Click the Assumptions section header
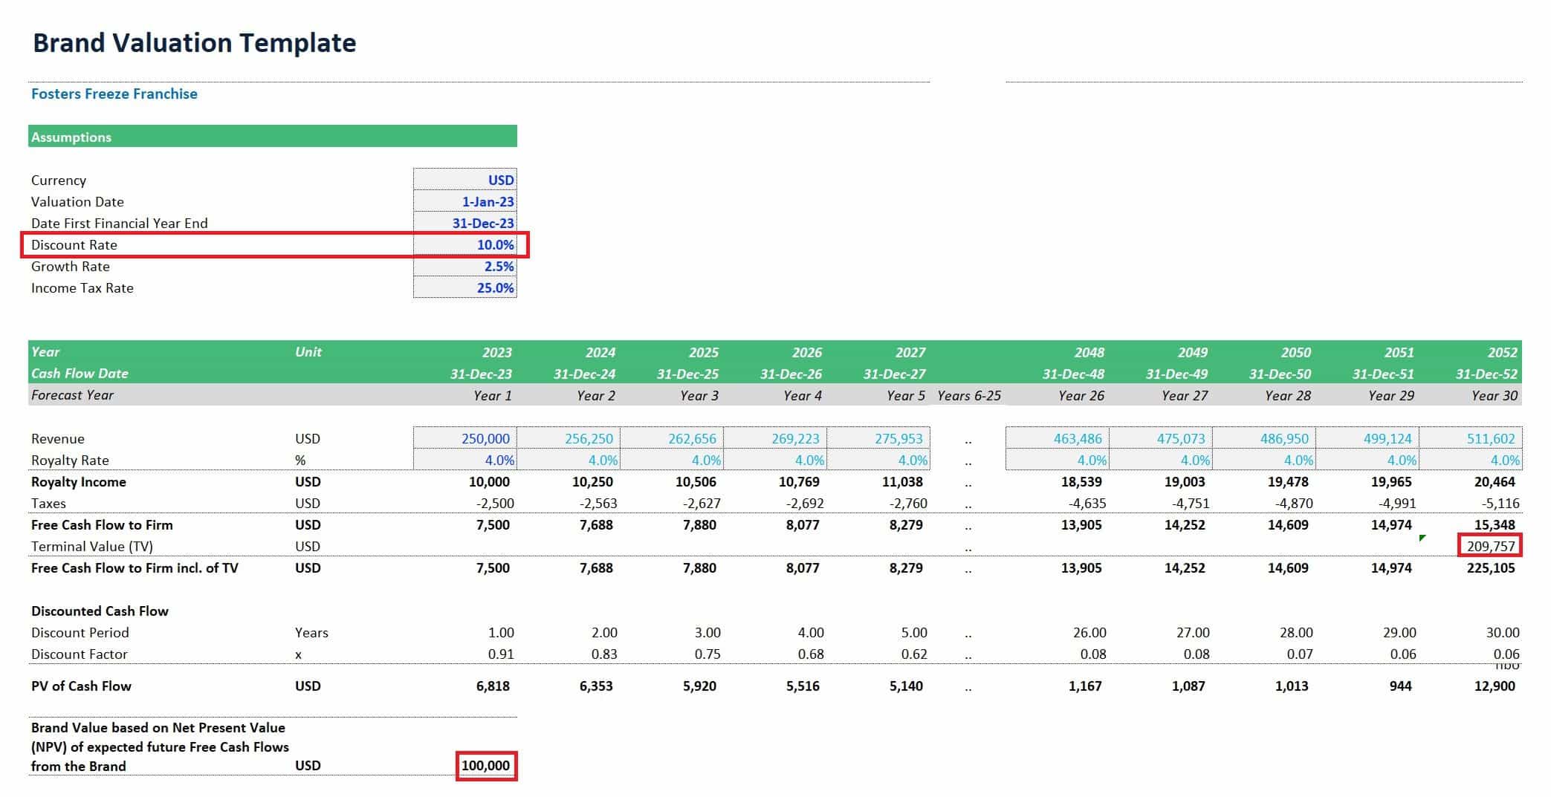1551x797 pixels. click(x=273, y=136)
